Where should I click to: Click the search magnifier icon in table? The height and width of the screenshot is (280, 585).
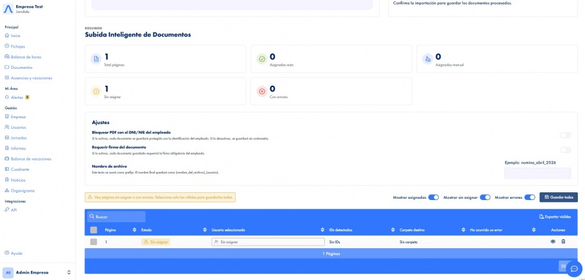[92, 216]
